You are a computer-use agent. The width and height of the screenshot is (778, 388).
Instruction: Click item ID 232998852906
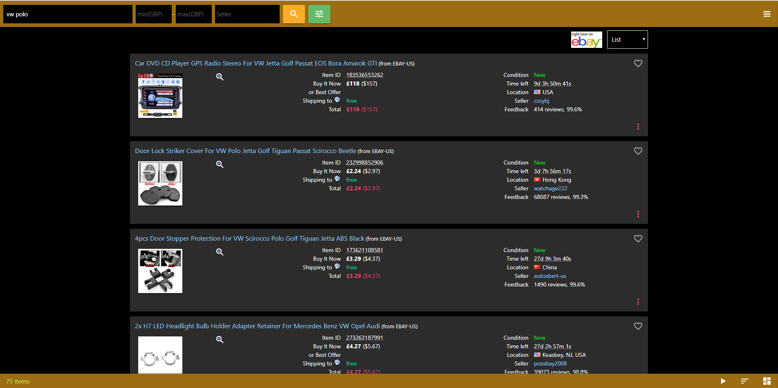click(x=365, y=162)
